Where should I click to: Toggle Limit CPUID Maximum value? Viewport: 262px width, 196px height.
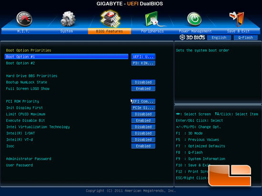click(x=143, y=114)
